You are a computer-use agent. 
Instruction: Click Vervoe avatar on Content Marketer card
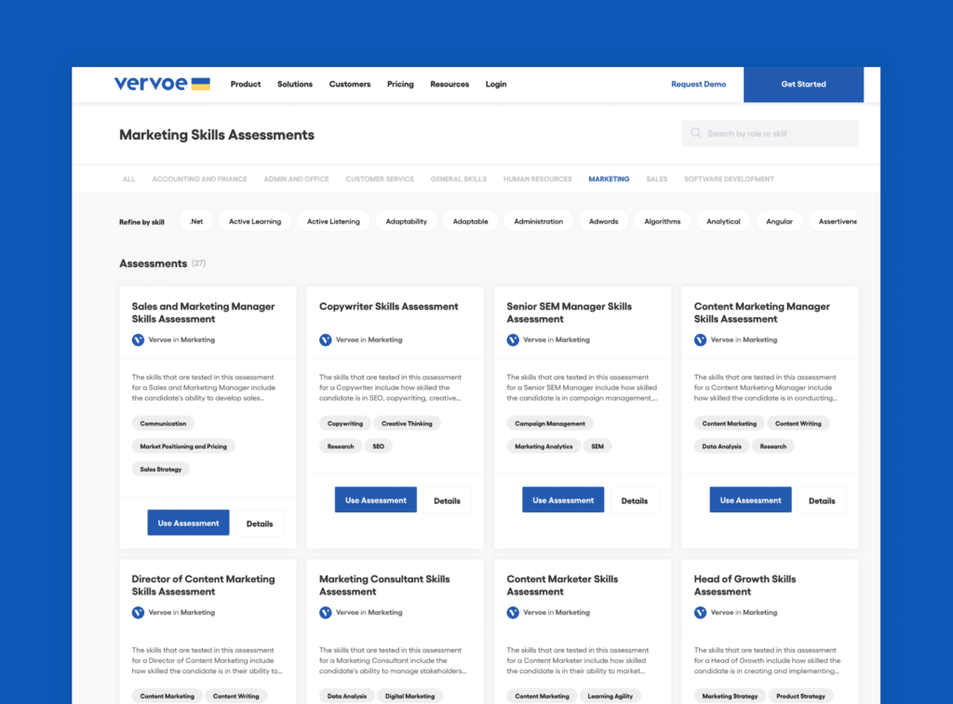coord(513,612)
